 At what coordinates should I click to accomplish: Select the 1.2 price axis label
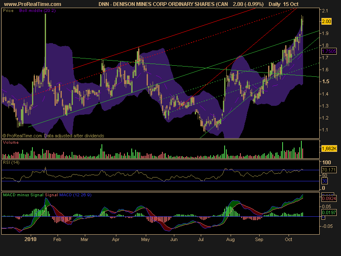coord(325,118)
